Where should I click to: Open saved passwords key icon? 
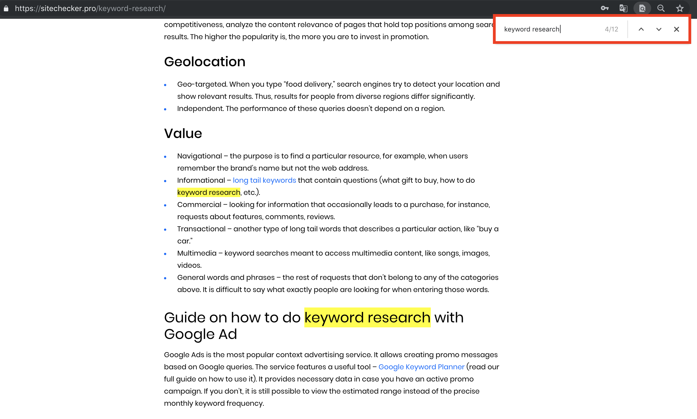click(x=604, y=9)
